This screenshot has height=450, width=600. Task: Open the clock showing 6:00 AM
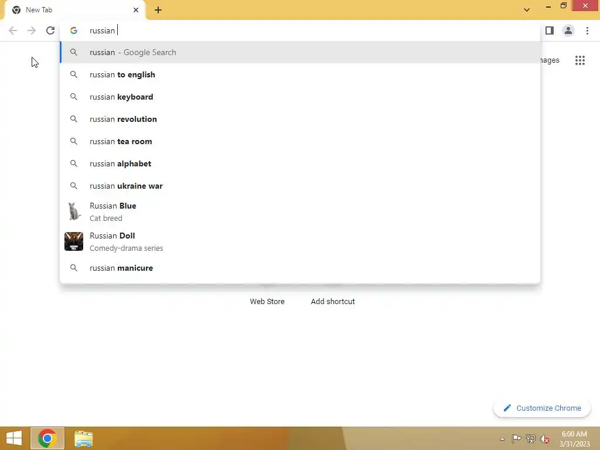(574, 439)
